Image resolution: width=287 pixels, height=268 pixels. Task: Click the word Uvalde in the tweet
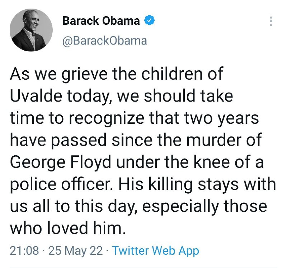[x=36, y=96]
